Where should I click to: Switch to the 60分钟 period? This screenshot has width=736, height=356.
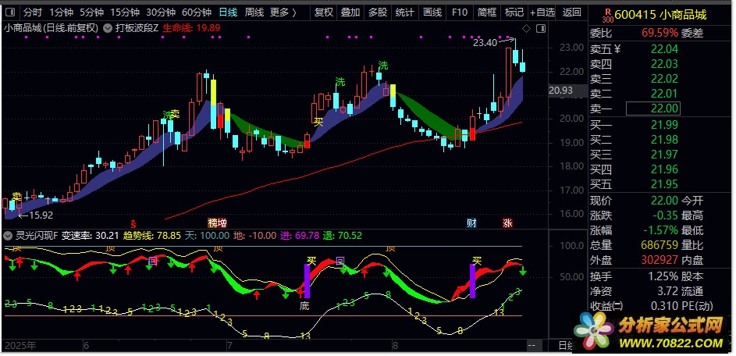tap(196, 12)
